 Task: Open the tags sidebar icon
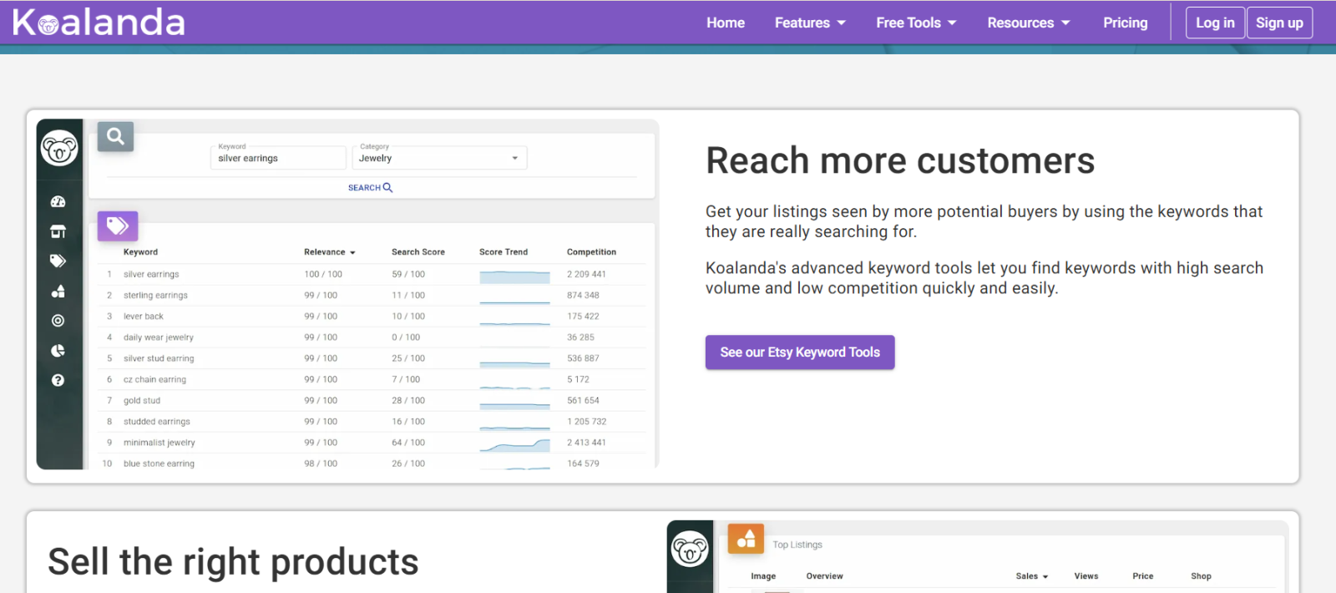[58, 261]
